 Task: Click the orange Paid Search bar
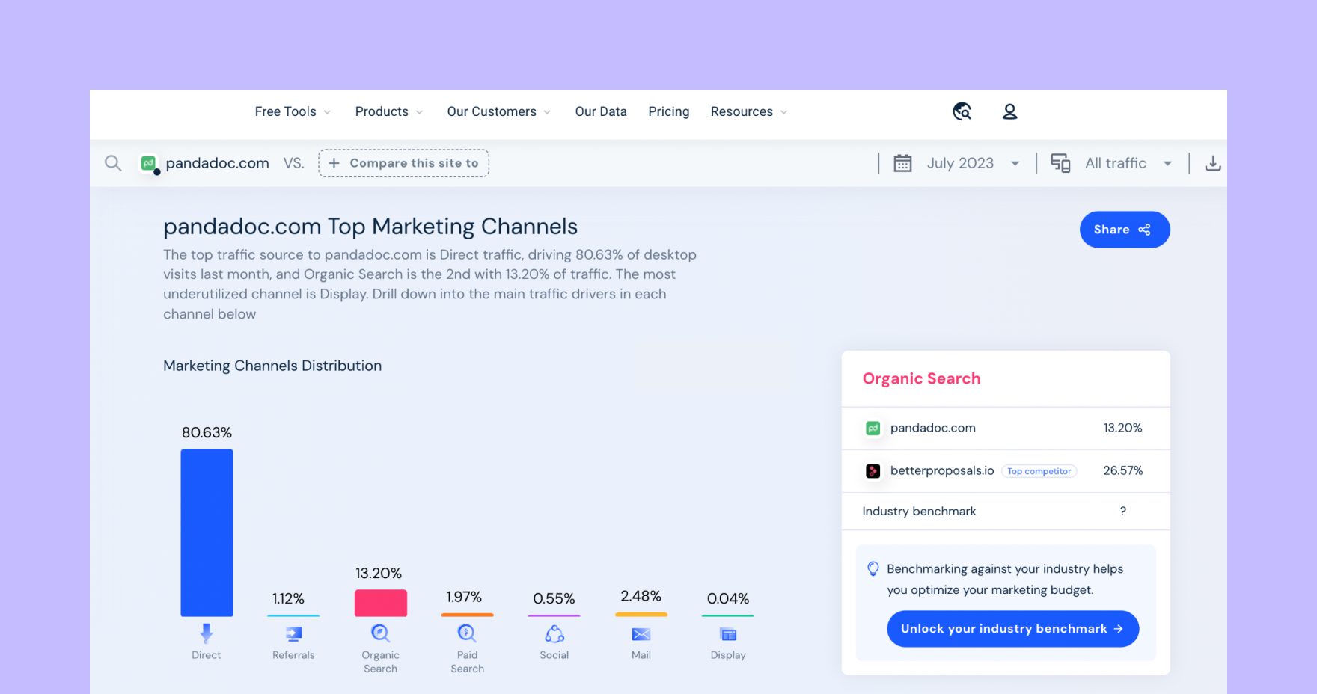468,615
